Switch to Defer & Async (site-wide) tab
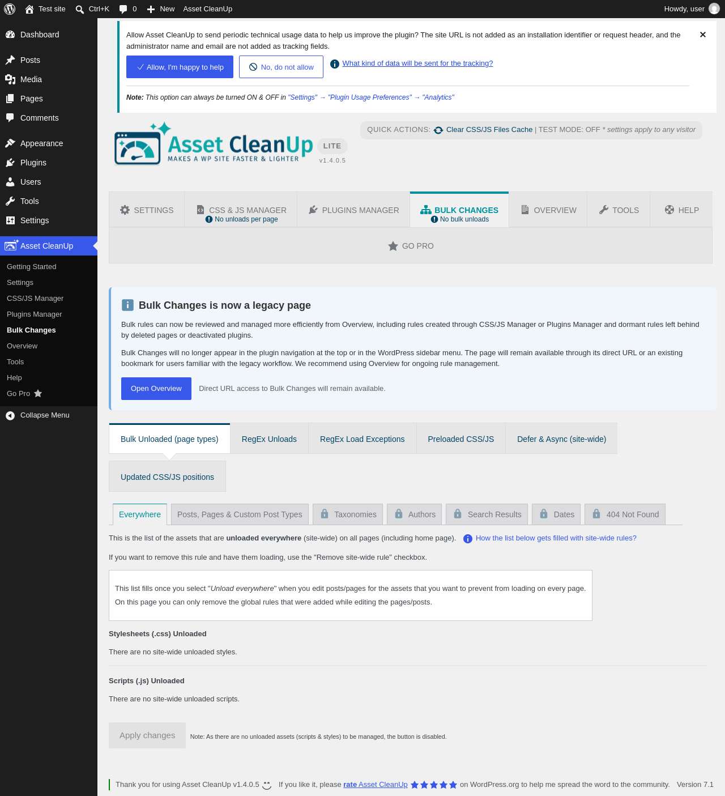This screenshot has height=796, width=725. click(x=561, y=439)
